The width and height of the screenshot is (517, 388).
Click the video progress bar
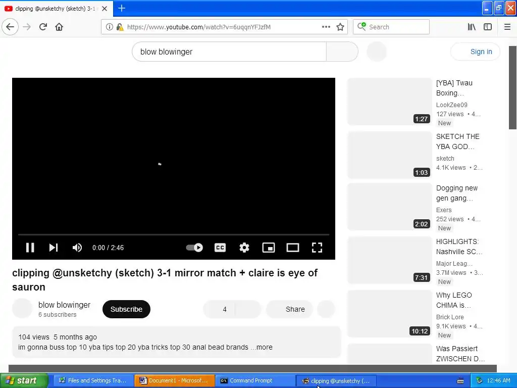tap(174, 234)
